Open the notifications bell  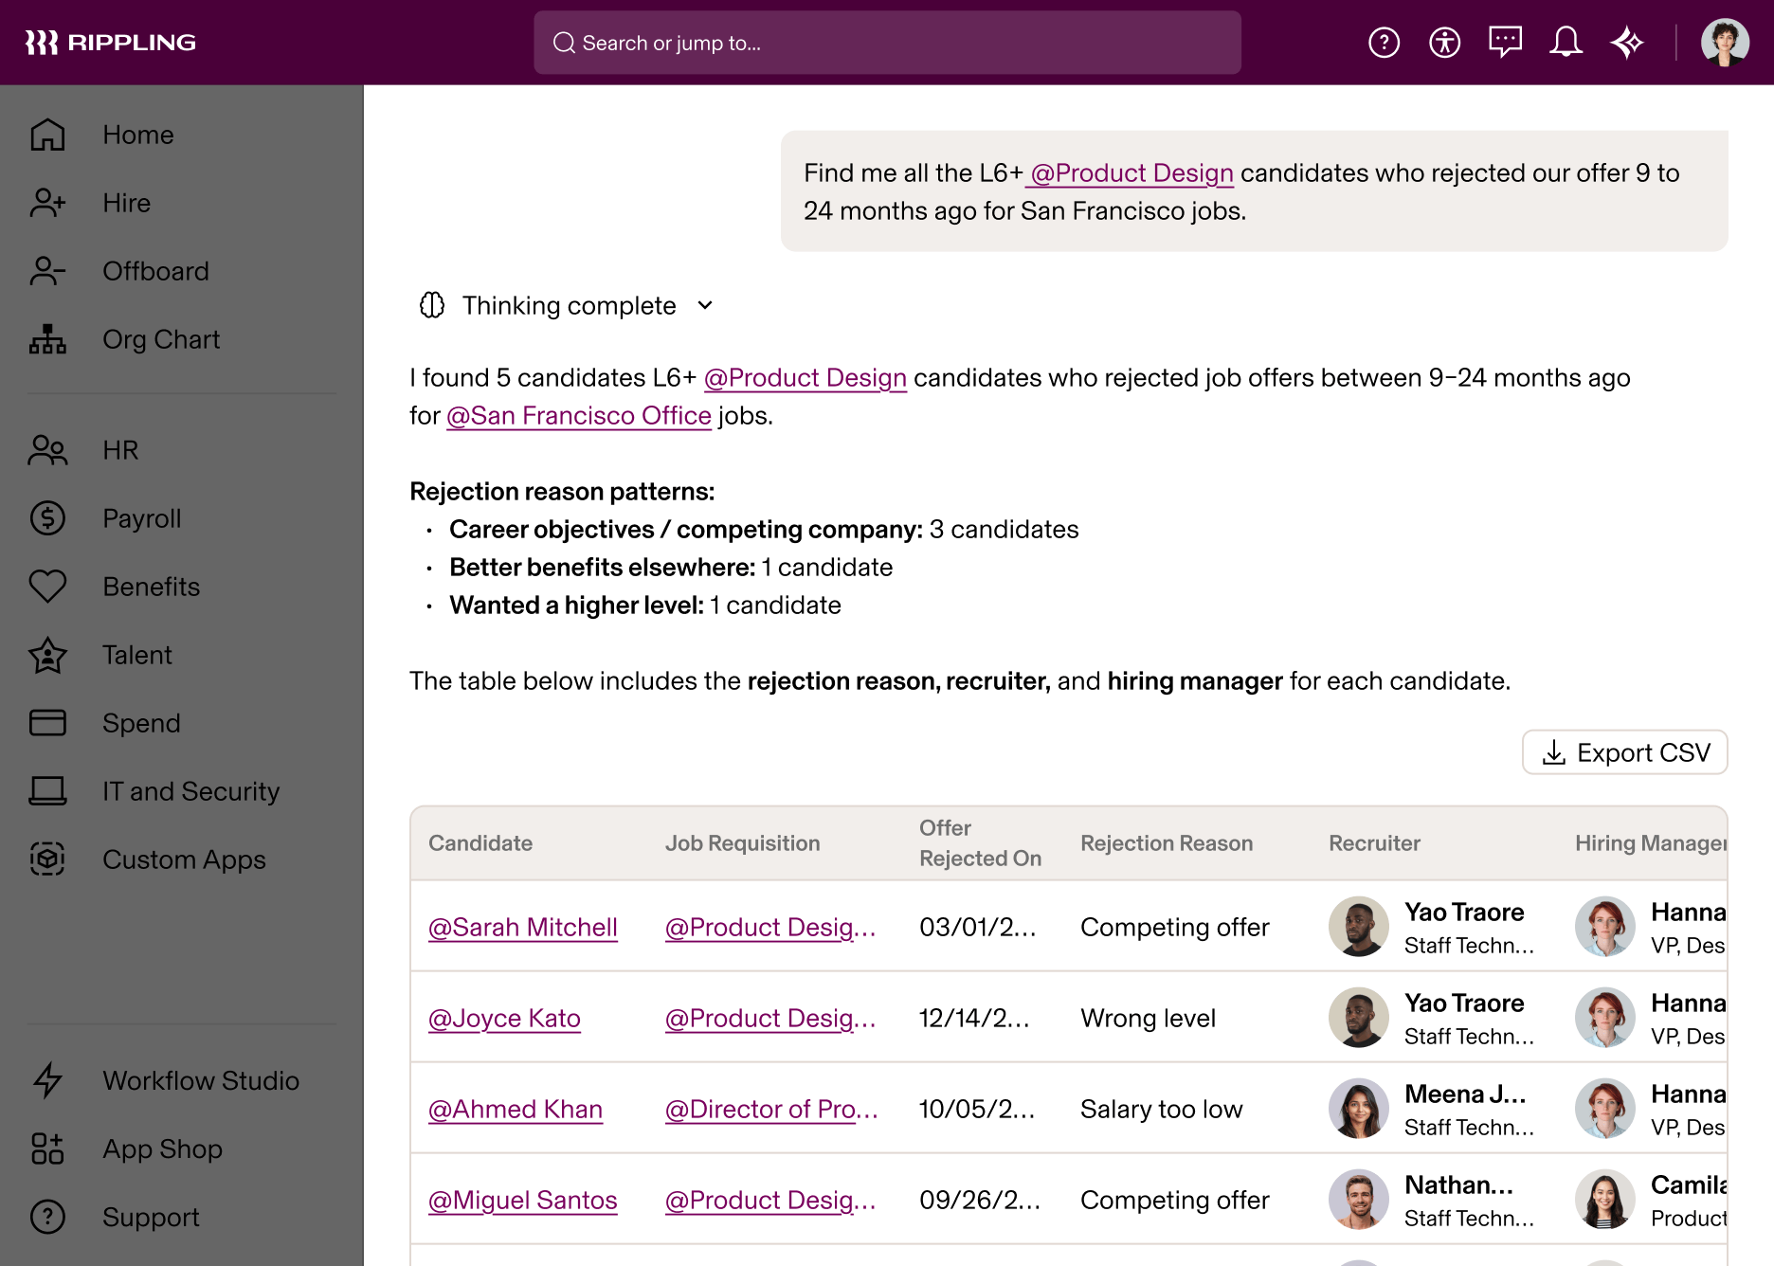coord(1566,43)
